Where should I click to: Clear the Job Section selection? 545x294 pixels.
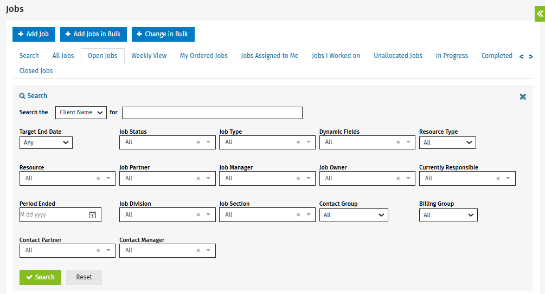pos(298,215)
